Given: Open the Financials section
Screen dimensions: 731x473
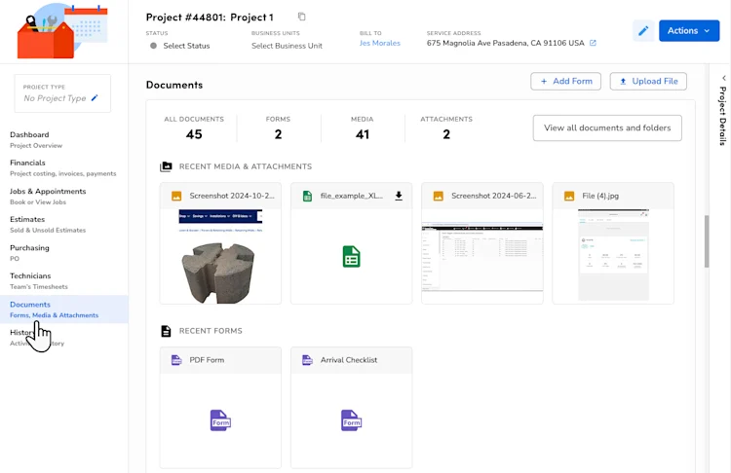Looking at the screenshot, I should (x=63, y=167).
